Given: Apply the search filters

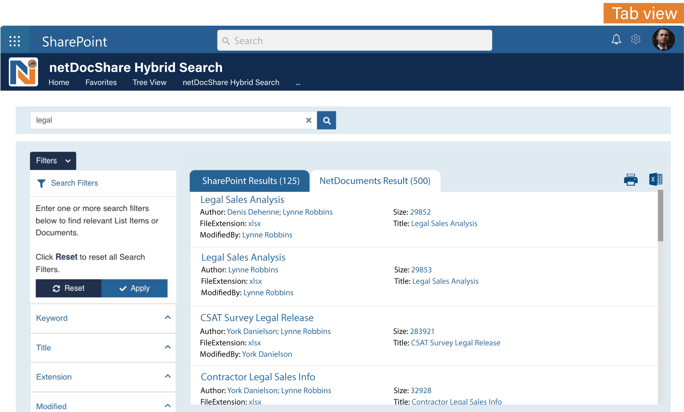Looking at the screenshot, I should point(135,288).
